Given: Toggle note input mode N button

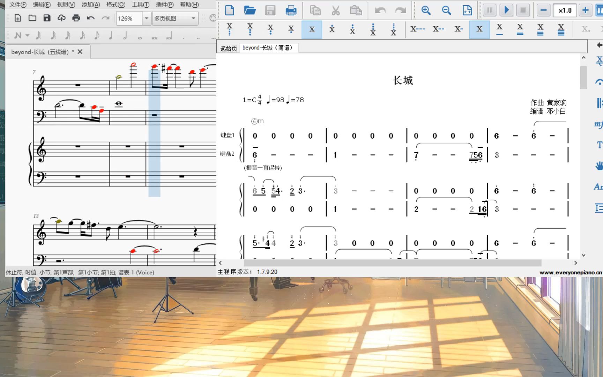Looking at the screenshot, I should [18, 36].
